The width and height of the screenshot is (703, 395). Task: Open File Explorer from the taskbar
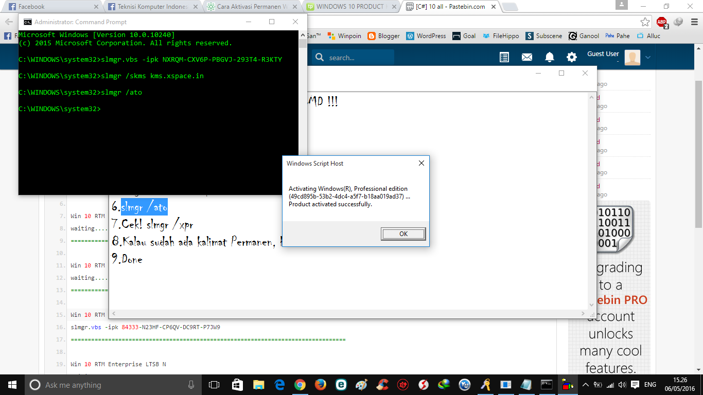click(x=258, y=385)
